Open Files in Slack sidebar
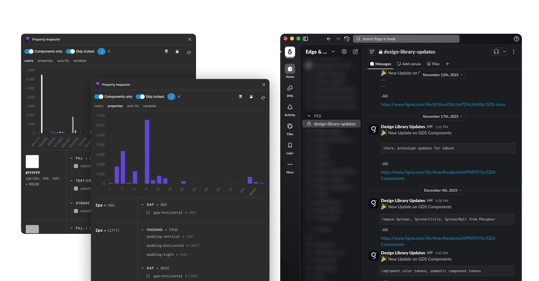Screen dimensions: 539x281 290,129
